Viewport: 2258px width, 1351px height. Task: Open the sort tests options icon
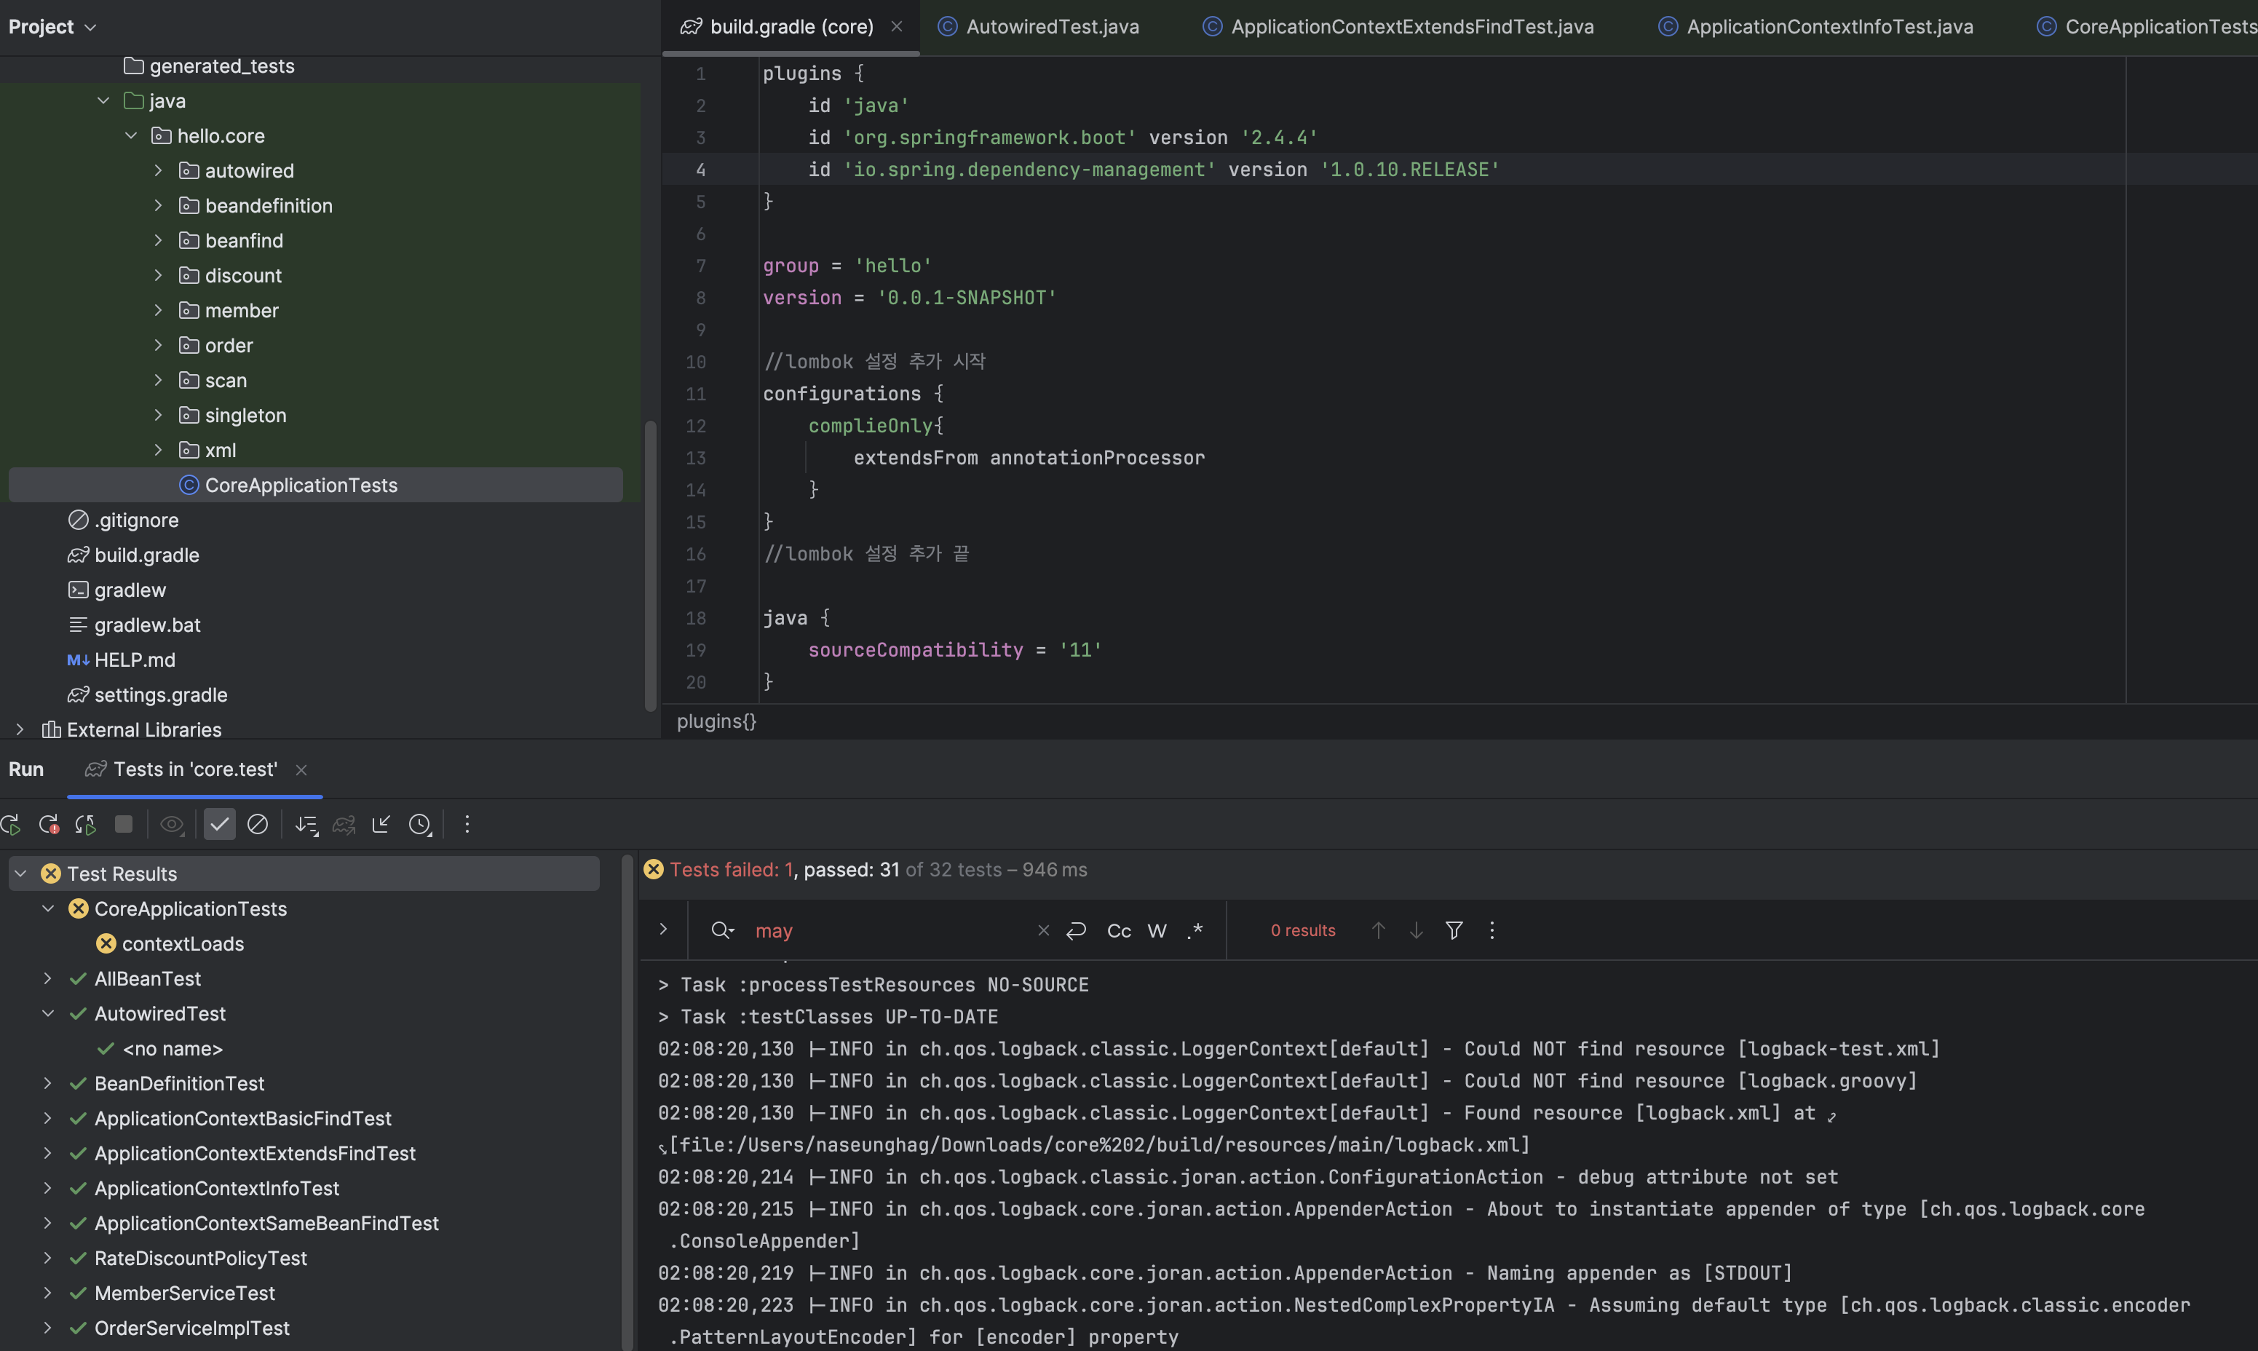(306, 825)
